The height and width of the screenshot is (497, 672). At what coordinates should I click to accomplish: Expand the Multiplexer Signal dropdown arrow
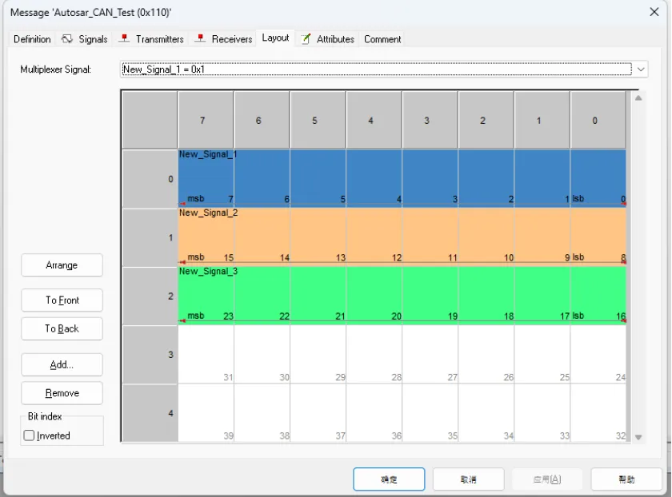[x=641, y=70]
